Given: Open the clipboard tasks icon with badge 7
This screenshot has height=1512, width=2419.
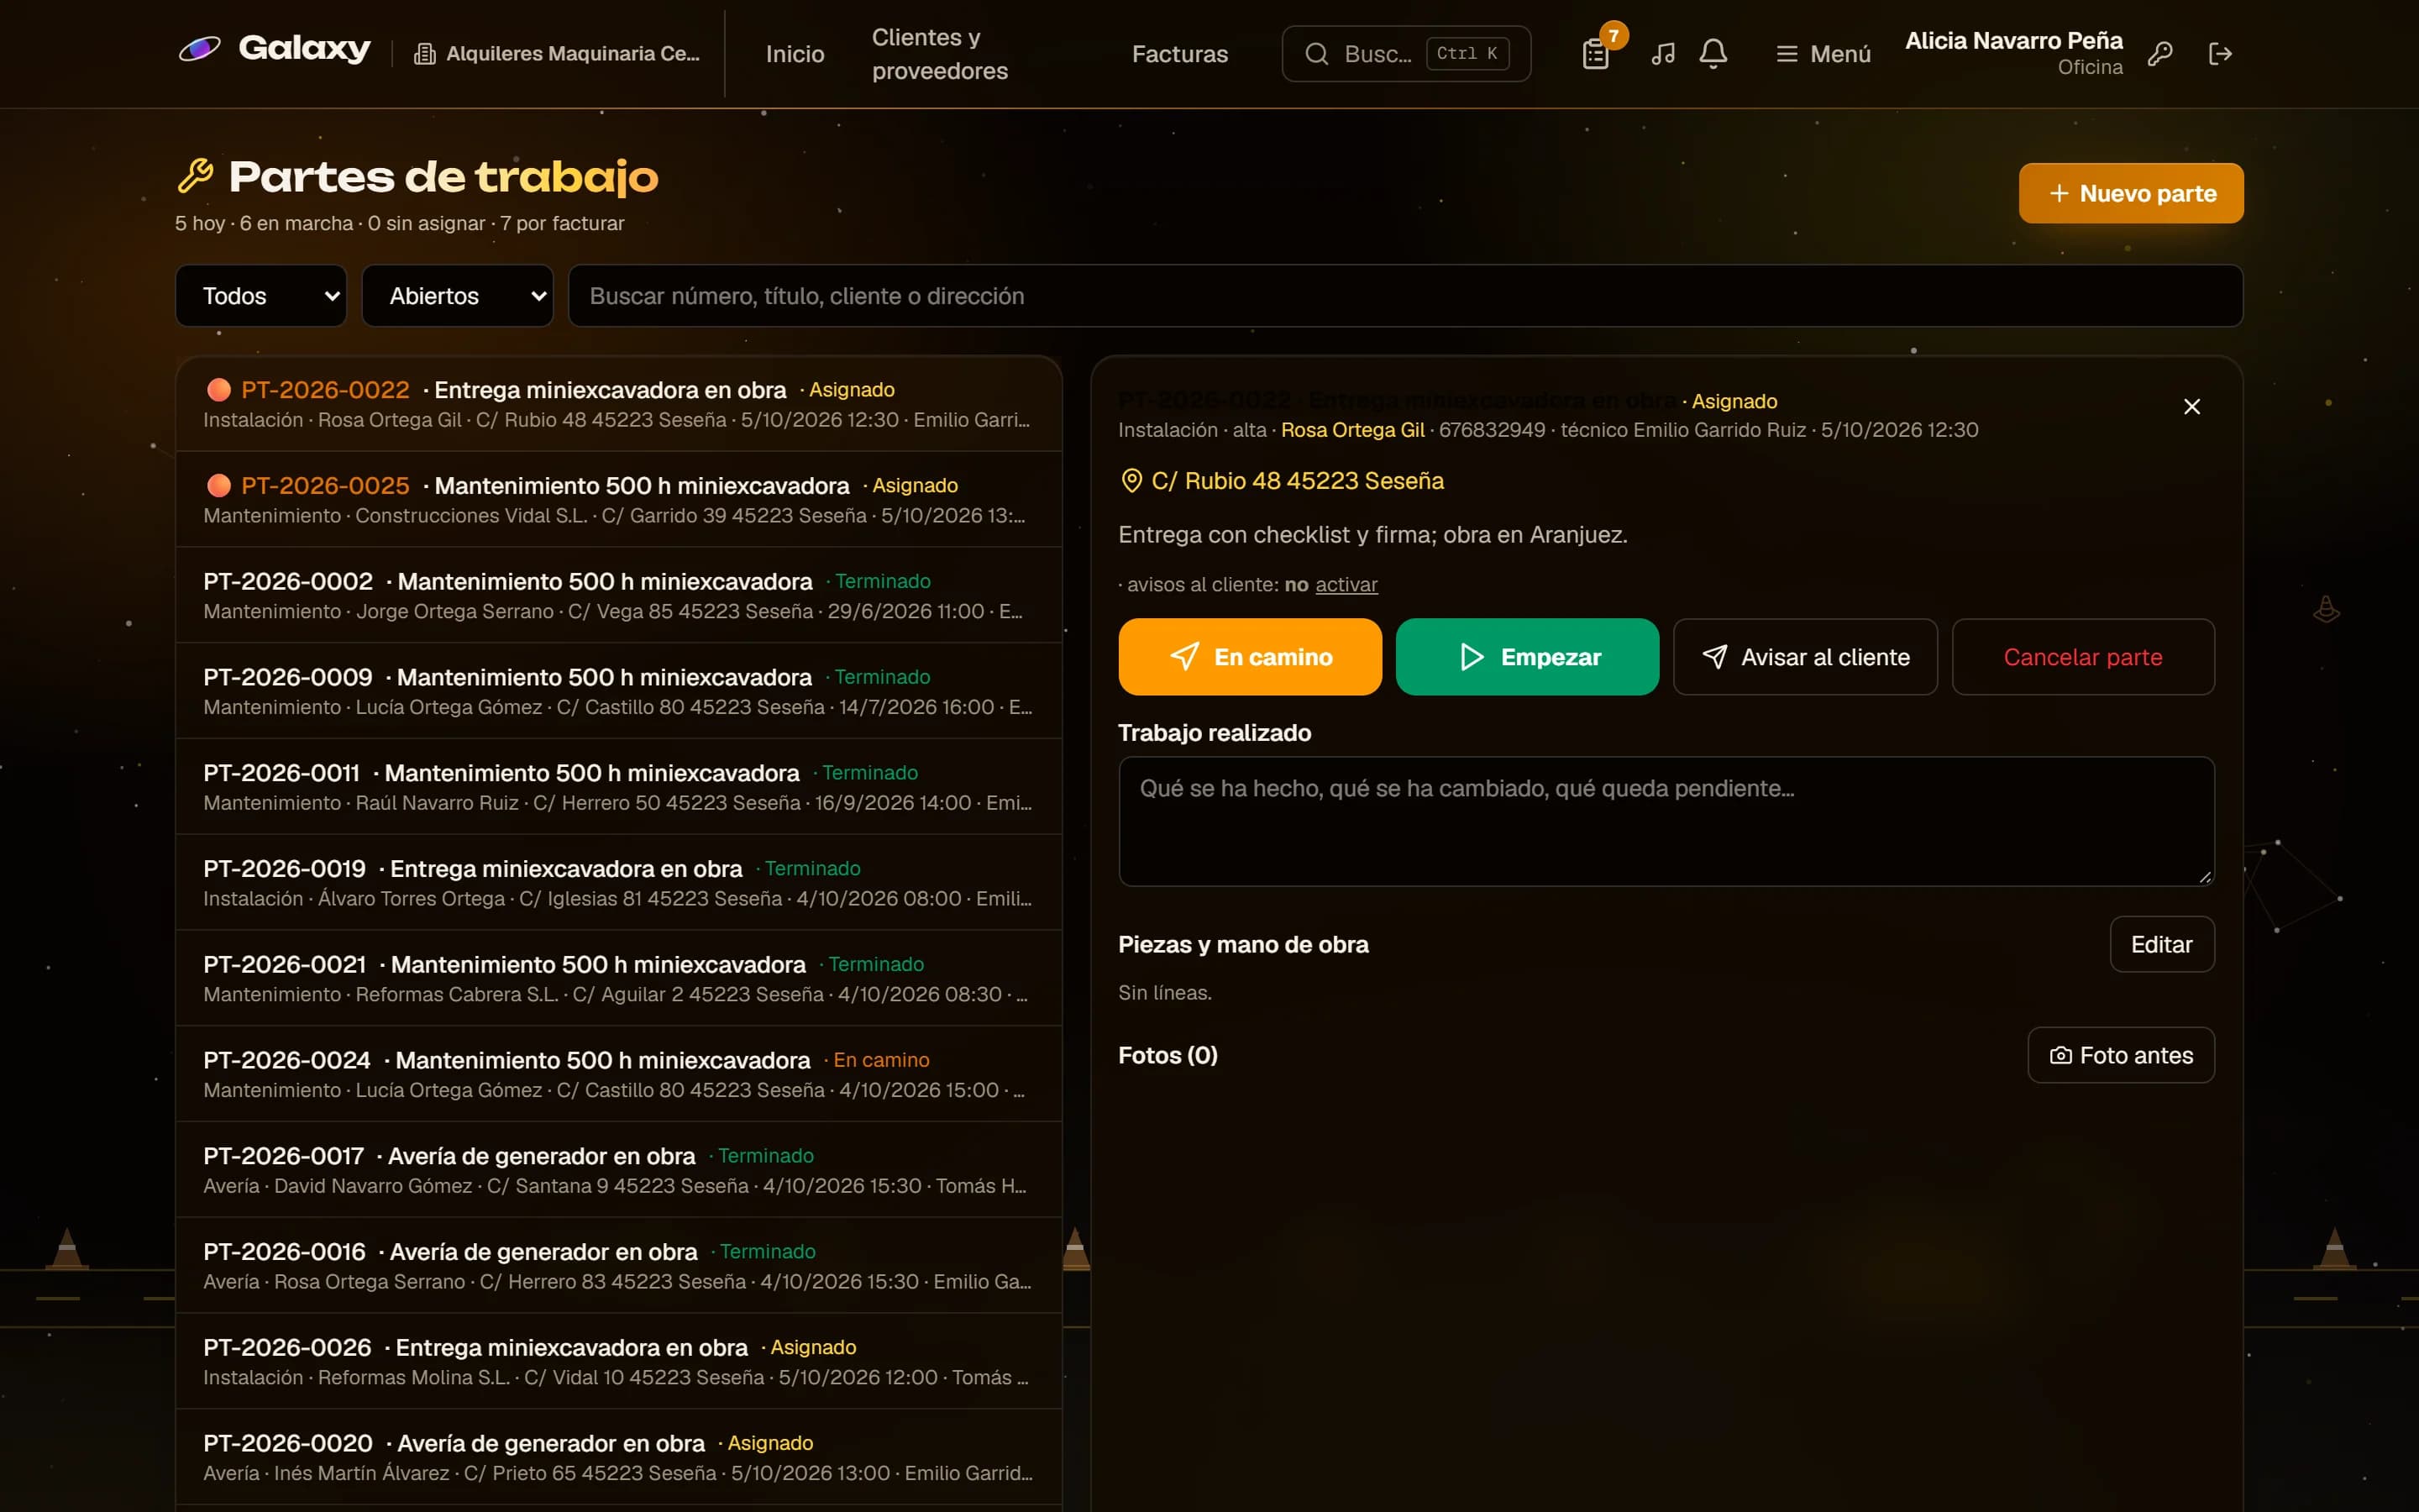Looking at the screenshot, I should [x=1597, y=54].
